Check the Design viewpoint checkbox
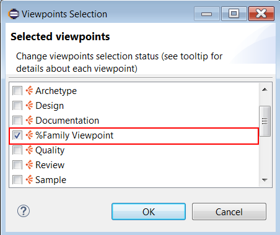280x235 pixels. [17, 106]
